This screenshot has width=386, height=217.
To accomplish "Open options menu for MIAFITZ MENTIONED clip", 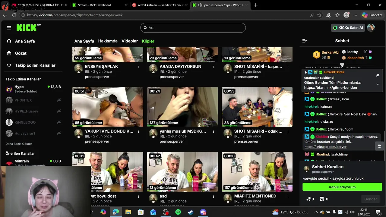I will [288, 197].
